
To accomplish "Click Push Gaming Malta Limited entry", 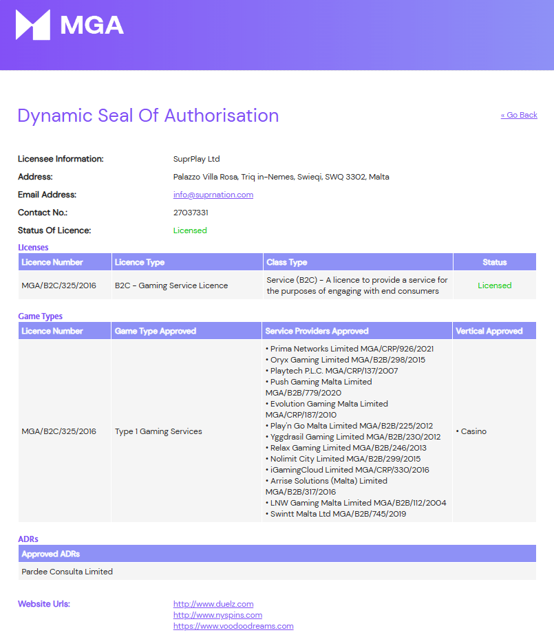I will pos(319,387).
